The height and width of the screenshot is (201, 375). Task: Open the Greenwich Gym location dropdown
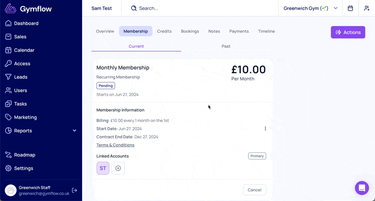310,8
